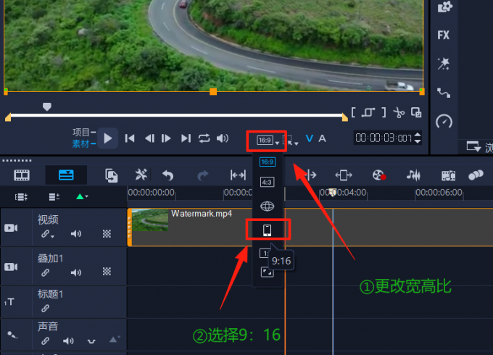Viewport: 493px width, 355px height.
Task: Open the FX filter panel
Action: pyautogui.click(x=443, y=35)
